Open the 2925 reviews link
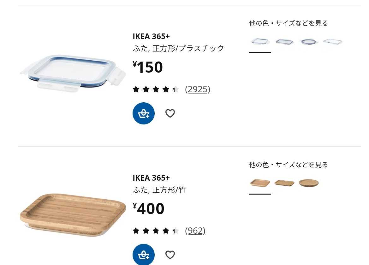Screen dimensions: 369x265 point(198,89)
